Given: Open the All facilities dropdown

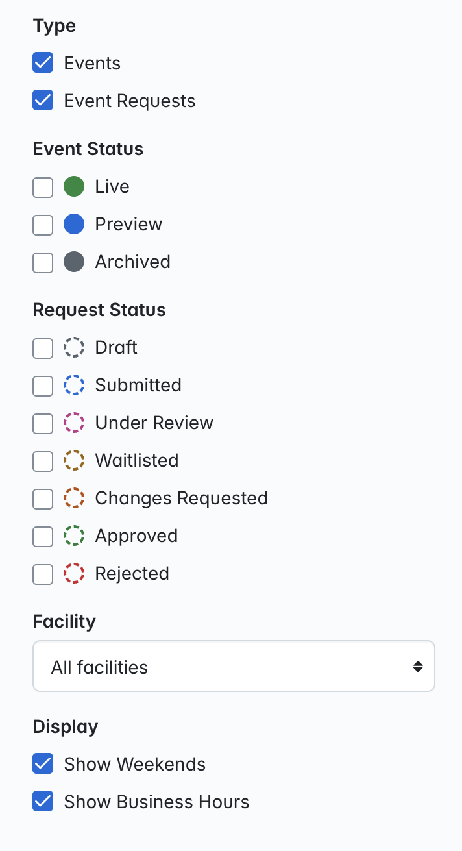Looking at the screenshot, I should click(x=234, y=667).
